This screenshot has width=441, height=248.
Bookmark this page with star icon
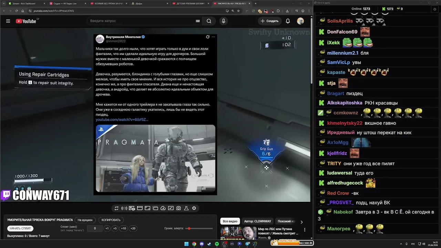click(x=238, y=11)
